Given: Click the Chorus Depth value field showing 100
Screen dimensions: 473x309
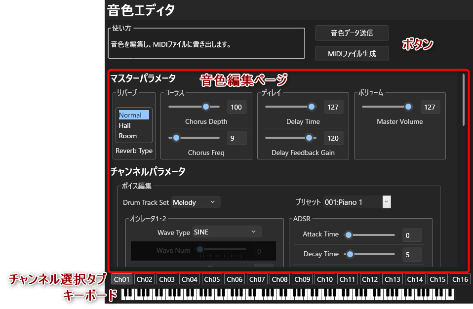Looking at the screenshot, I should point(236,107).
